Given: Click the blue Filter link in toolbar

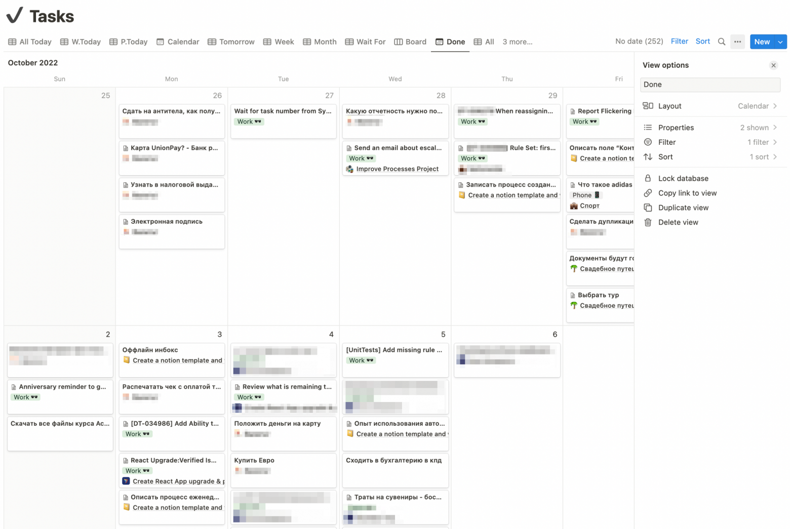Looking at the screenshot, I should (x=679, y=42).
